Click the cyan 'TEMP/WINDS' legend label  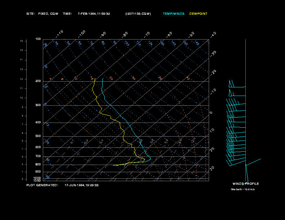click(x=173, y=14)
